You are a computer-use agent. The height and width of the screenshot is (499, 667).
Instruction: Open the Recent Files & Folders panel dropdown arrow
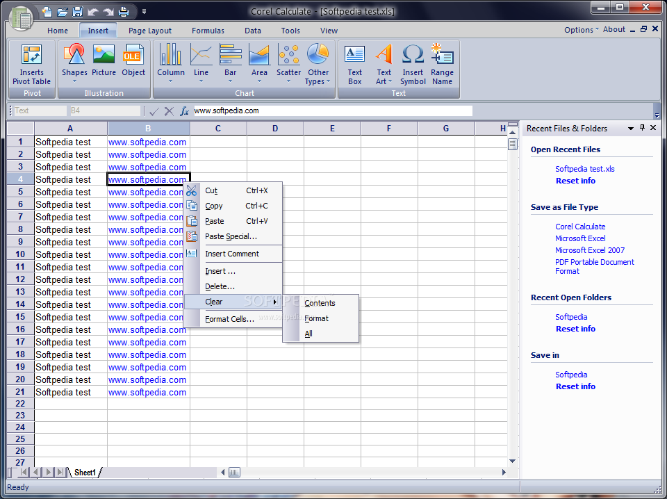click(x=631, y=128)
